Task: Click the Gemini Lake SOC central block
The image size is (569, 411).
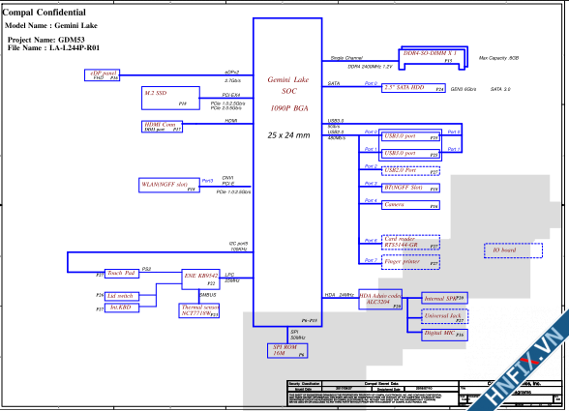Action: (x=287, y=172)
